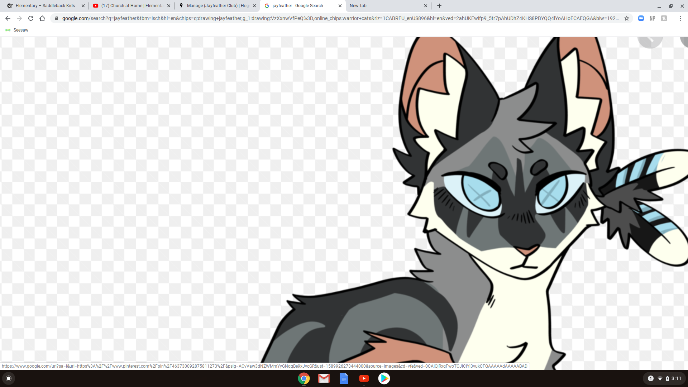
Task: Open Wi-Fi status in system tray
Action: (x=660, y=378)
